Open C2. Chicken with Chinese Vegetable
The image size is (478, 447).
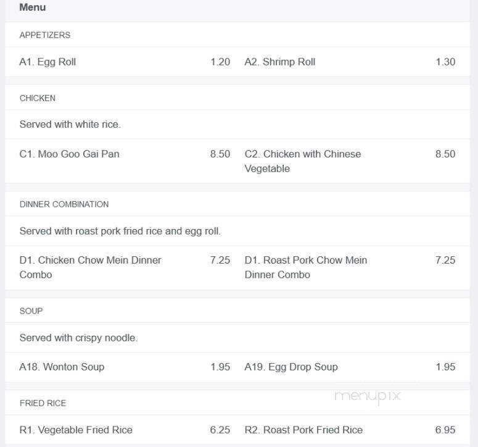tap(303, 161)
